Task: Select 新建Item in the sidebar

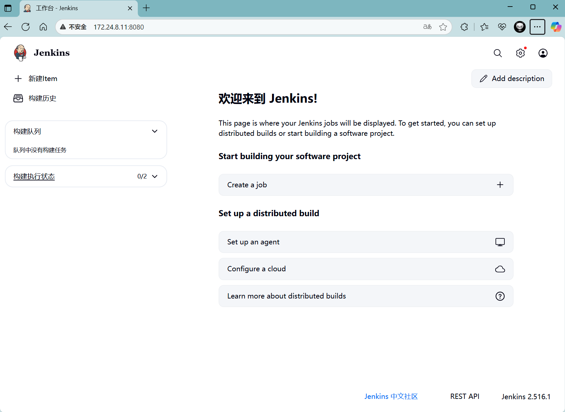Action: pyautogui.click(x=43, y=79)
